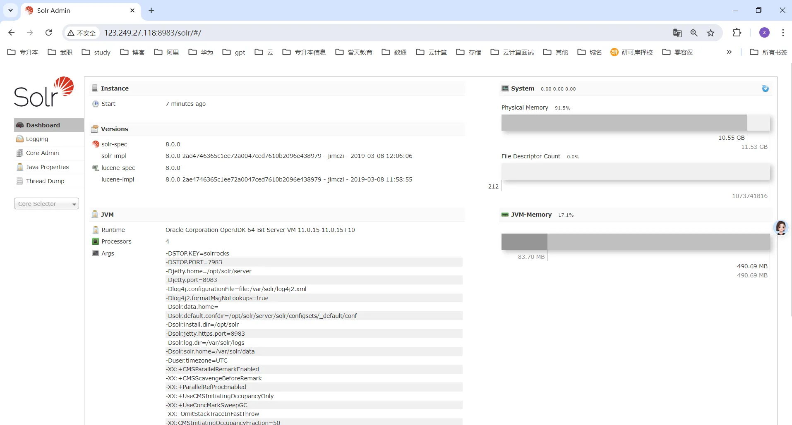Open the zoom magnifier icon in address bar
This screenshot has width=792, height=425.
coord(694,33)
